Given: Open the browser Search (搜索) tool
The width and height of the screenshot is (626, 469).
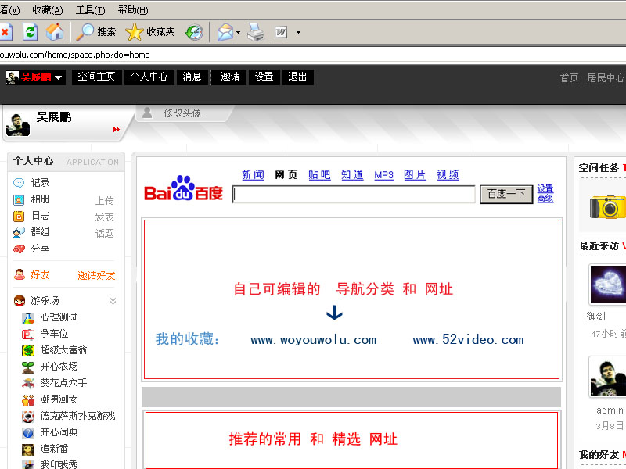Looking at the screenshot, I should coord(95,32).
